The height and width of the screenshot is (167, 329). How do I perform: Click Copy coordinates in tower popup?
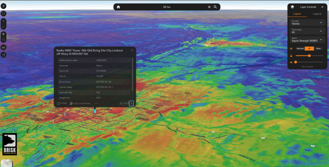point(80,103)
